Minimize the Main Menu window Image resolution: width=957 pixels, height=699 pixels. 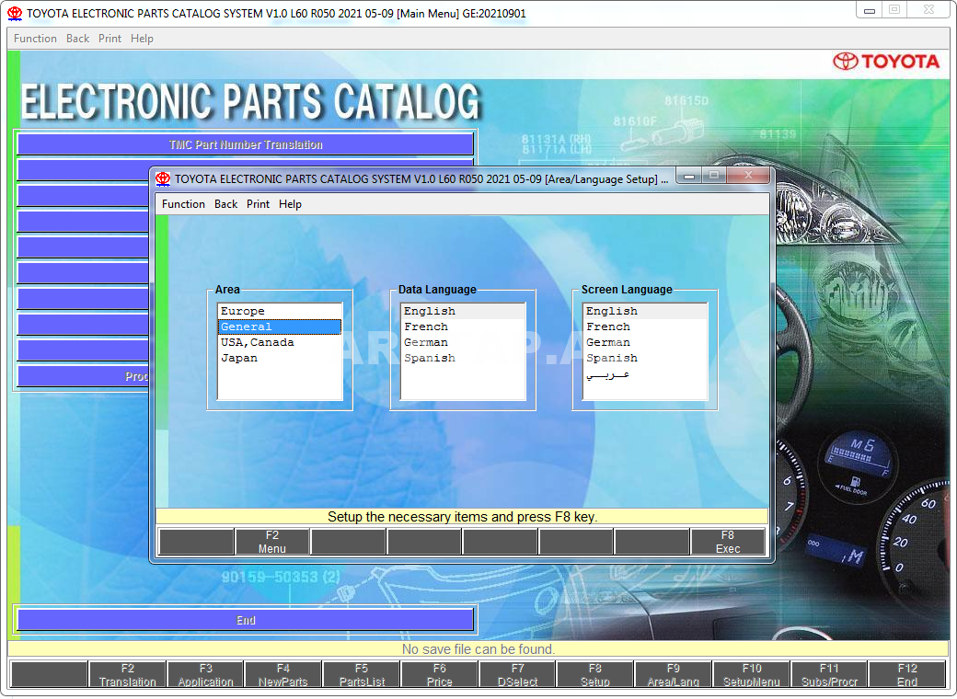tap(870, 10)
